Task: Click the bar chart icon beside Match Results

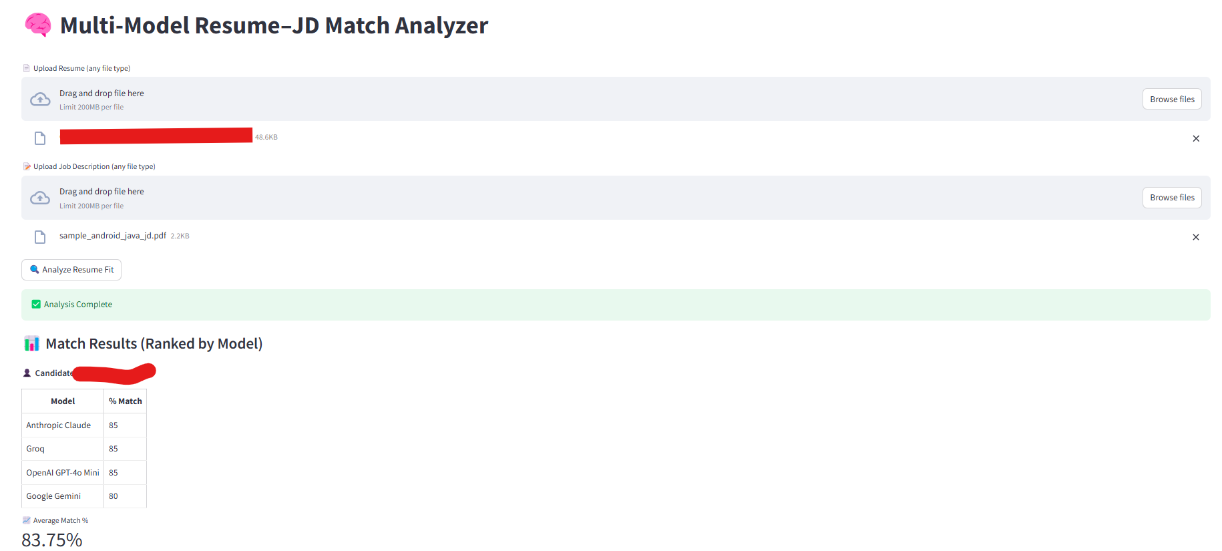Action: [x=31, y=344]
